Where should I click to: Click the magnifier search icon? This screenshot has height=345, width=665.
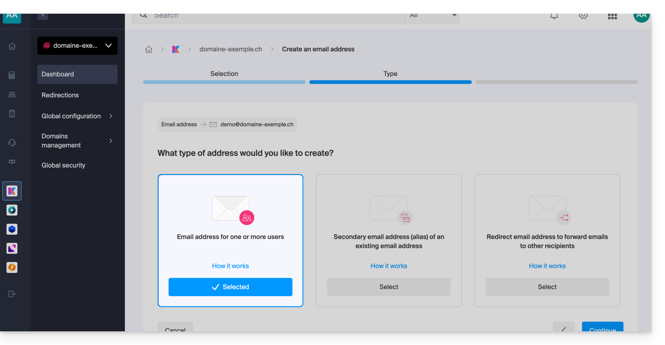point(143,15)
